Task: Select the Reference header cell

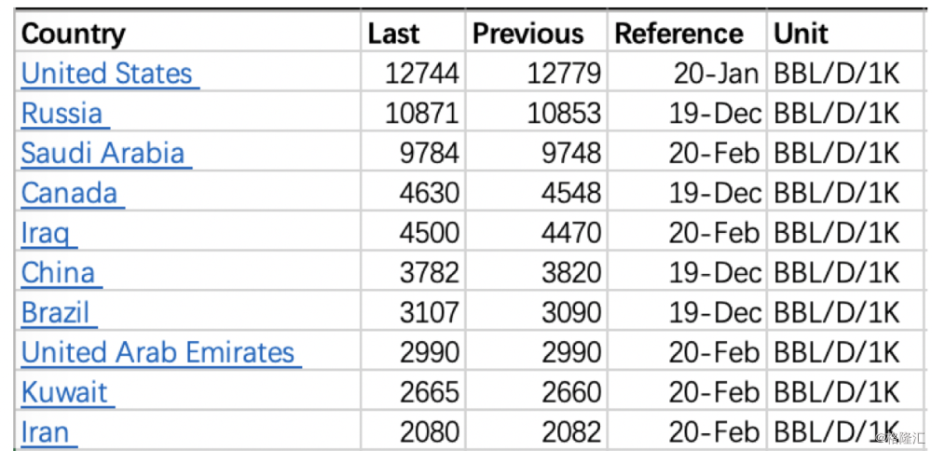Action: pyautogui.click(x=679, y=34)
